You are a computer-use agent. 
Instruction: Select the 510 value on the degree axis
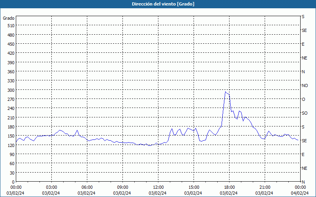coord(11,26)
